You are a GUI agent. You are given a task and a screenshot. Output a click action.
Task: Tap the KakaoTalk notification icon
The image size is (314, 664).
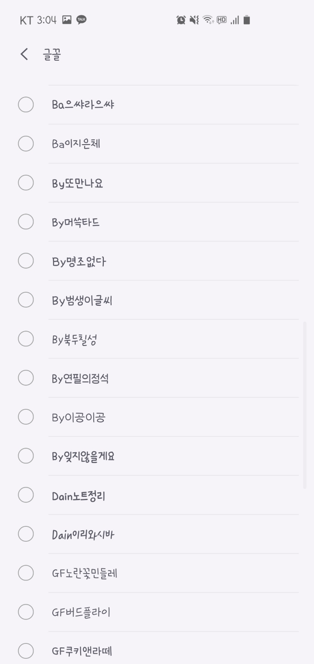[x=82, y=20]
